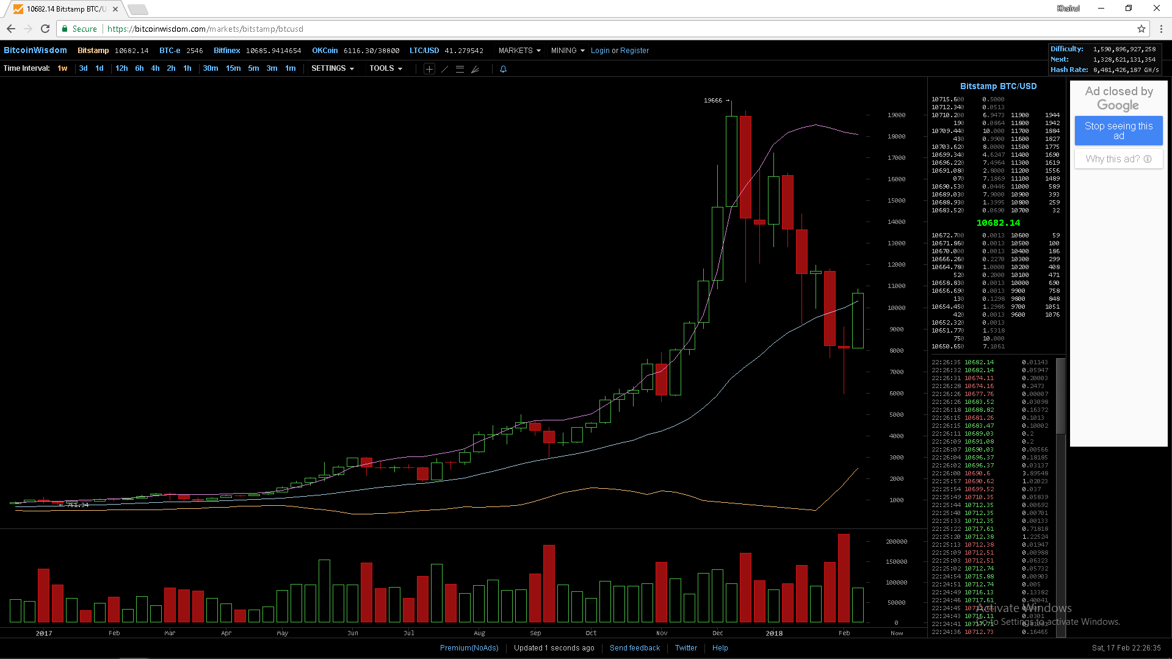
Task: Set time interval to 6h
Action: click(139, 68)
